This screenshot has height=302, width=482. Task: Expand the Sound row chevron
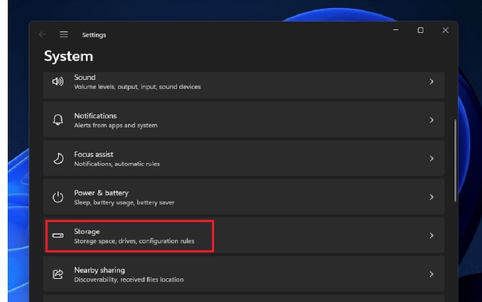tap(431, 81)
